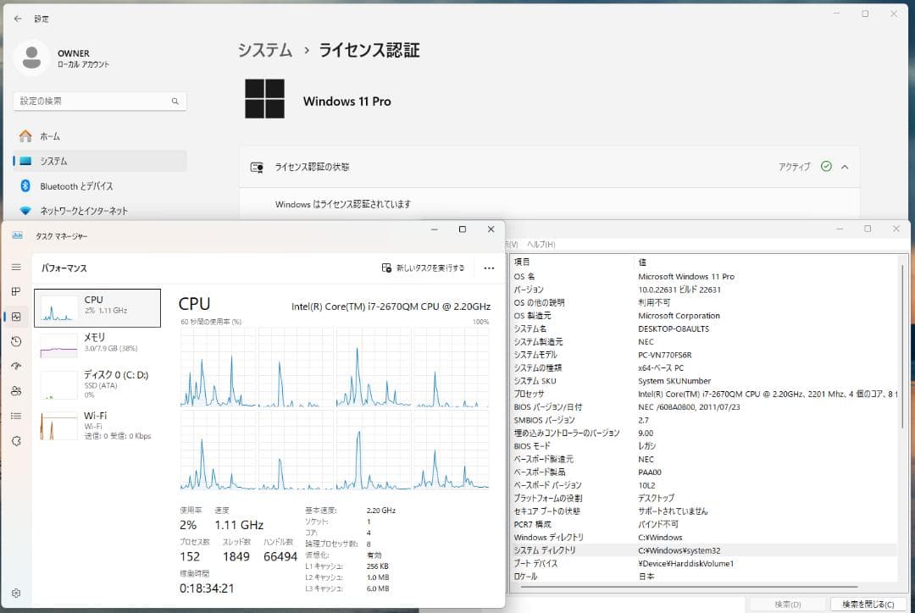Viewport: 915px width, 613px height.
Task: Open the more options (…) menu in Task Manager
Action: click(488, 268)
